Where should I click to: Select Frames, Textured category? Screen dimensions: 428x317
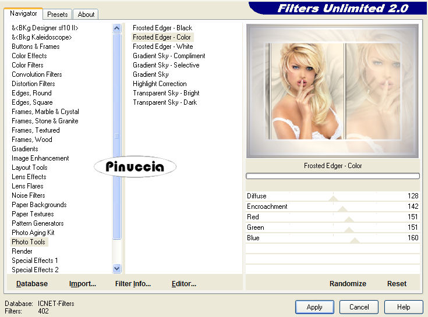36,130
